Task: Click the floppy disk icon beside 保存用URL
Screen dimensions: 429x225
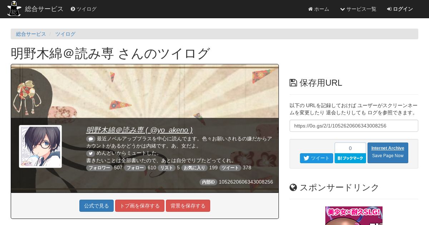Action: click(x=293, y=83)
